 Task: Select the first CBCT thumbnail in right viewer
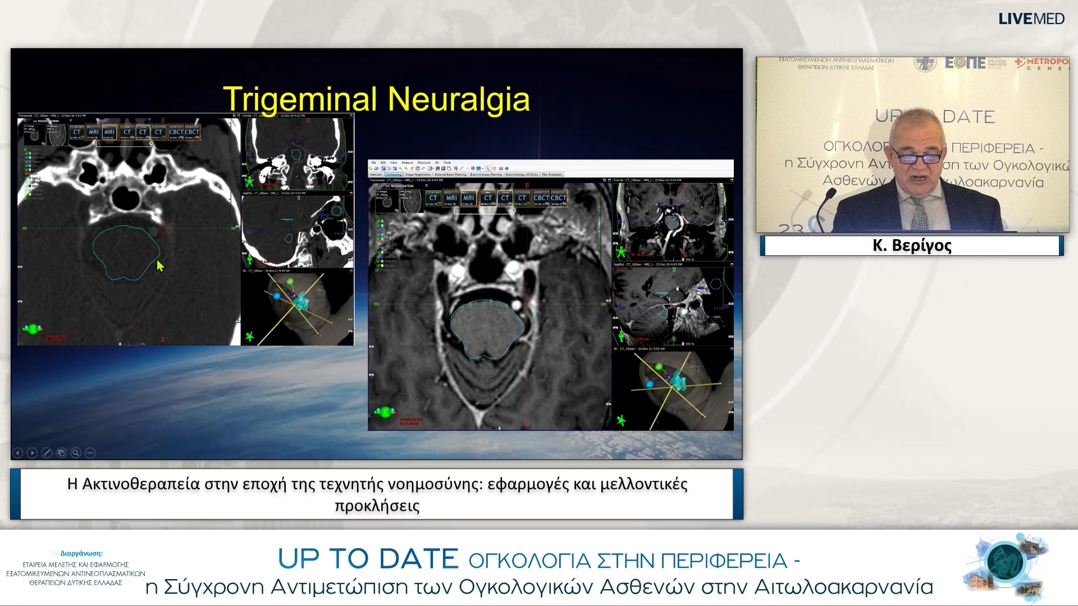pyautogui.click(x=541, y=198)
